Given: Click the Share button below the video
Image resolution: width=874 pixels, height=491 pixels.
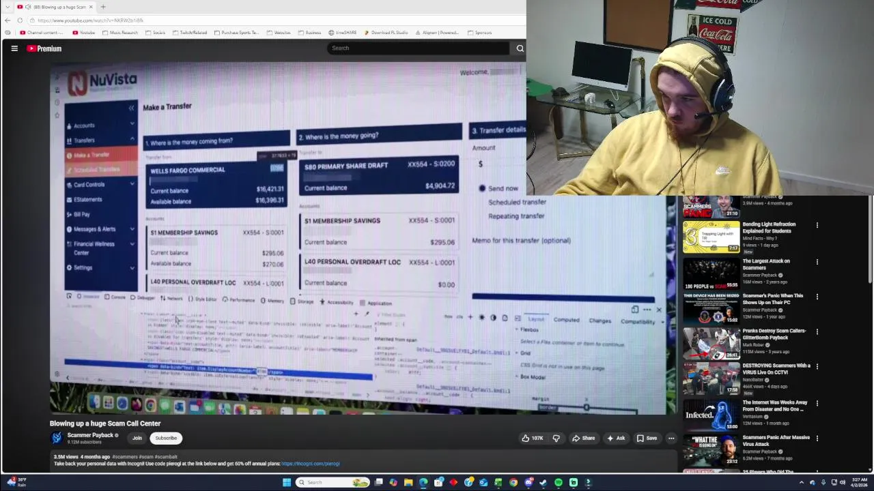Looking at the screenshot, I should [583, 438].
